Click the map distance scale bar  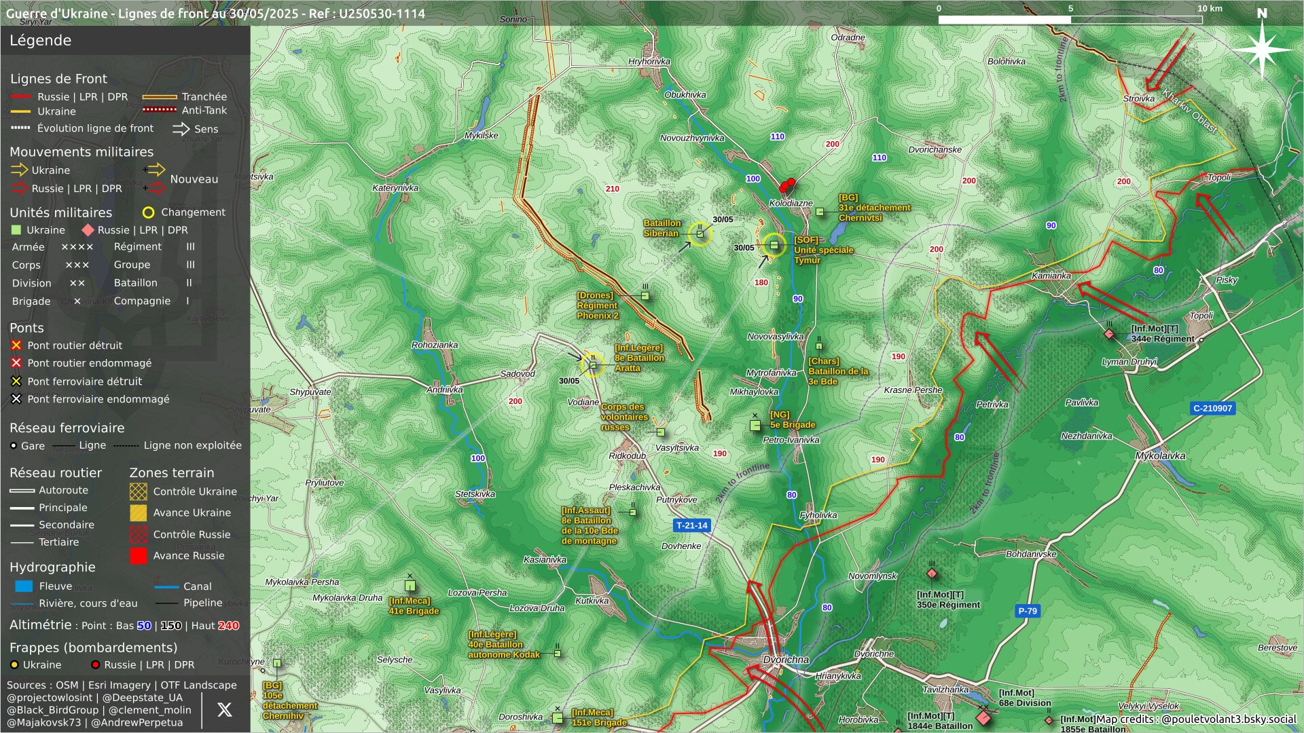point(1070,20)
